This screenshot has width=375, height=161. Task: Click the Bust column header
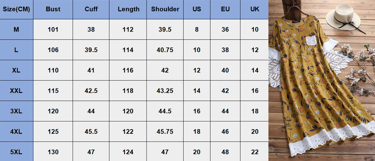tap(53, 9)
